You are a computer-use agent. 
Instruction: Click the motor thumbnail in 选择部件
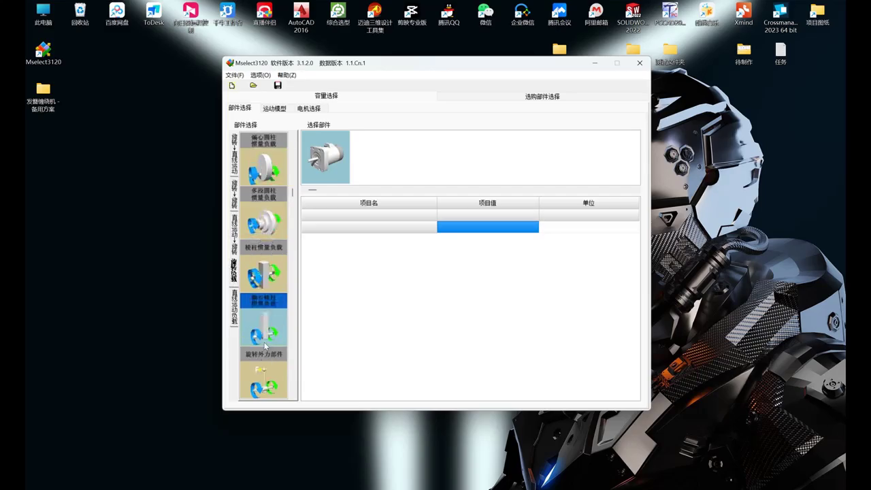pos(325,157)
